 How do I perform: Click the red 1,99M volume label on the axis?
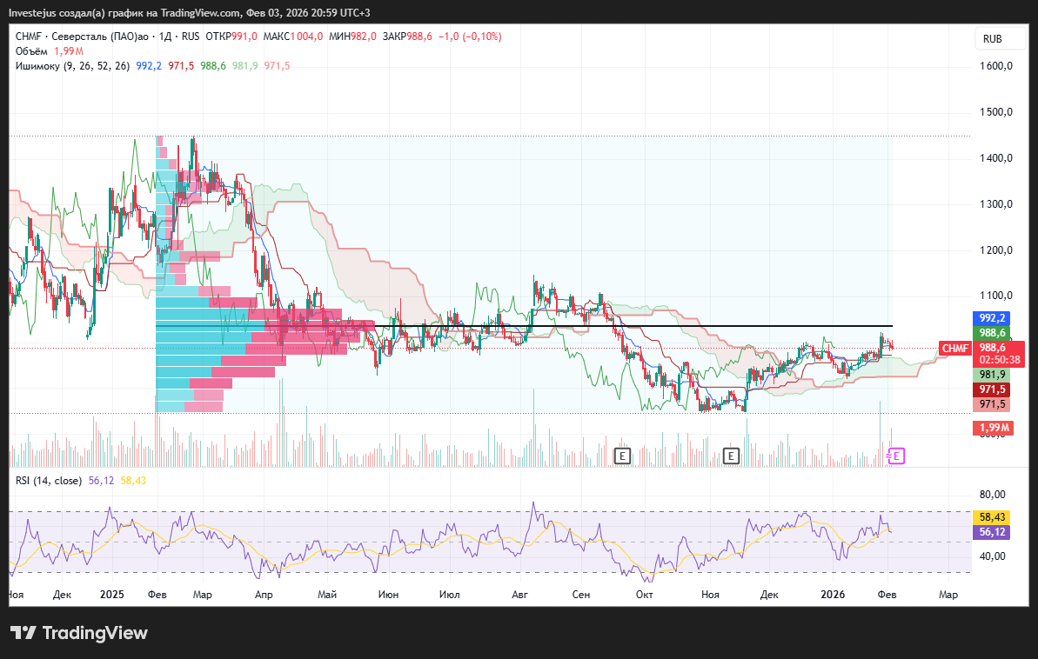click(x=991, y=428)
